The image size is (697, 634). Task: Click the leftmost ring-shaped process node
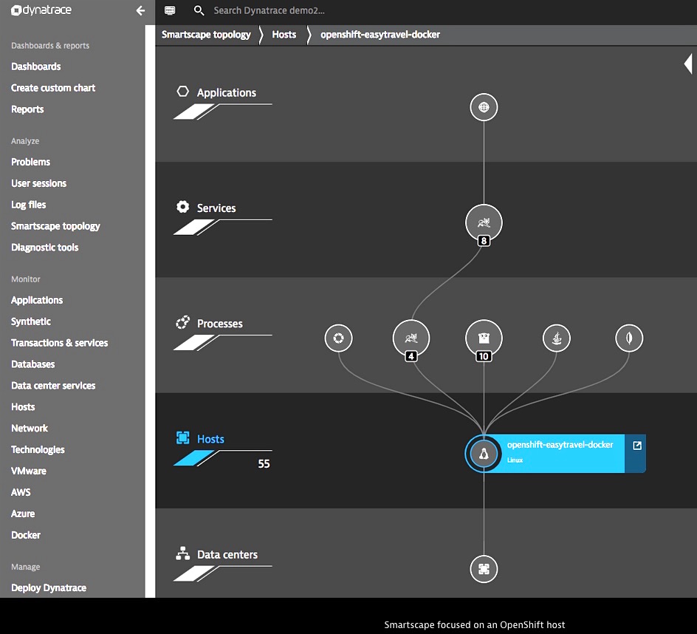[x=338, y=338]
